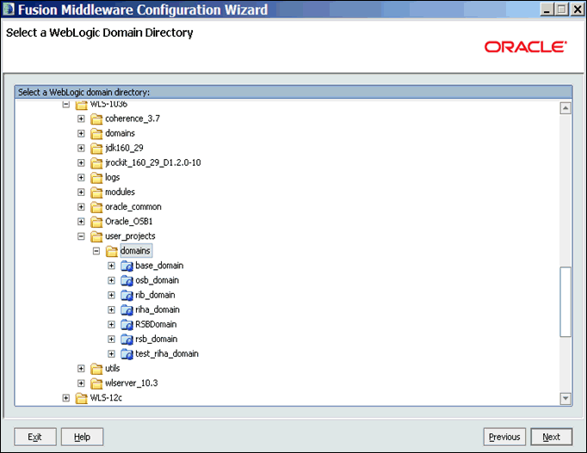Close the Configuration Wizard window
This screenshot has width=587, height=453.
[578, 9]
